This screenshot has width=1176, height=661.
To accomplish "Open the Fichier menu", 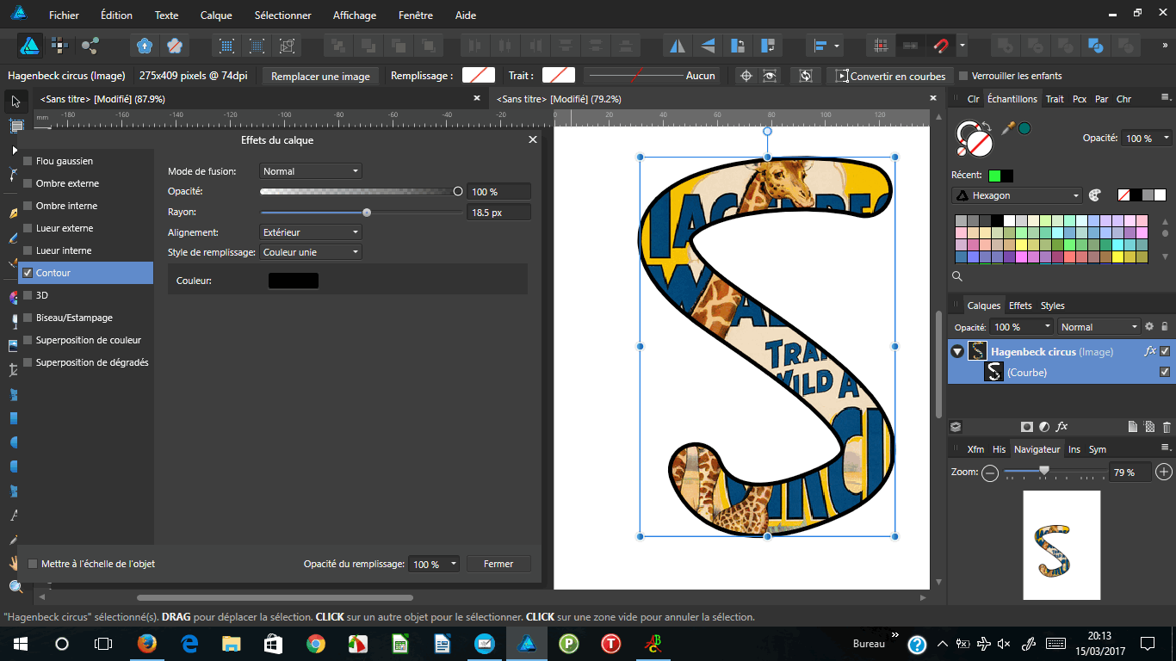I will (64, 15).
